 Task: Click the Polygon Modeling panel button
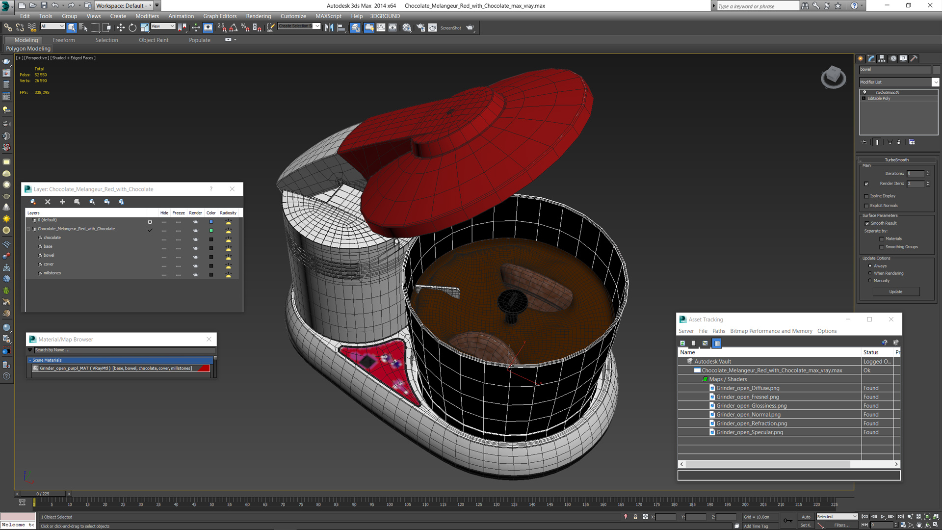click(x=28, y=49)
